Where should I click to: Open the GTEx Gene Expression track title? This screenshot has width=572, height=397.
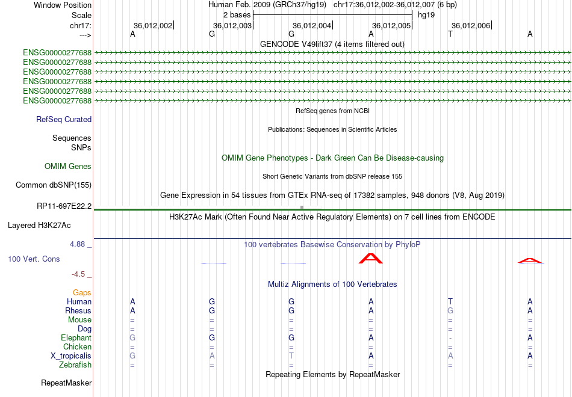(x=332, y=195)
